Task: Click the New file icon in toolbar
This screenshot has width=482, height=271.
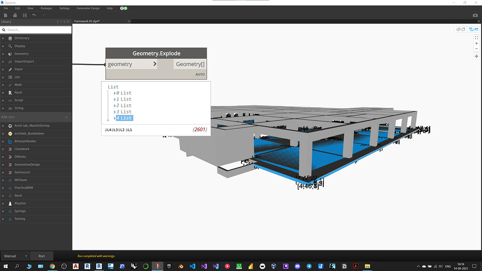Action: coord(6,16)
